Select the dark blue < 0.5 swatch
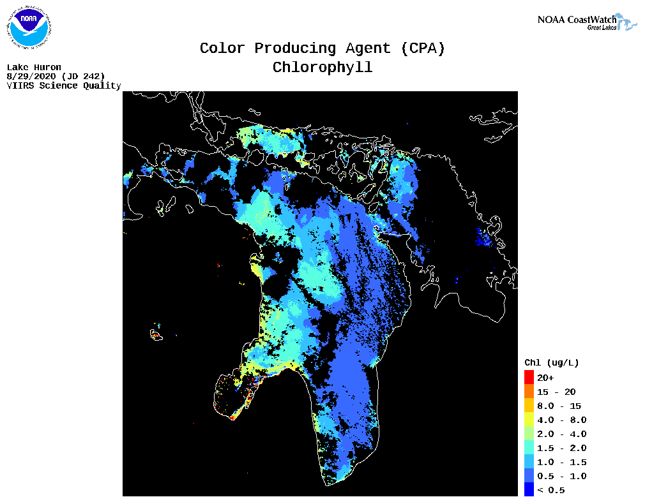 coord(529,489)
